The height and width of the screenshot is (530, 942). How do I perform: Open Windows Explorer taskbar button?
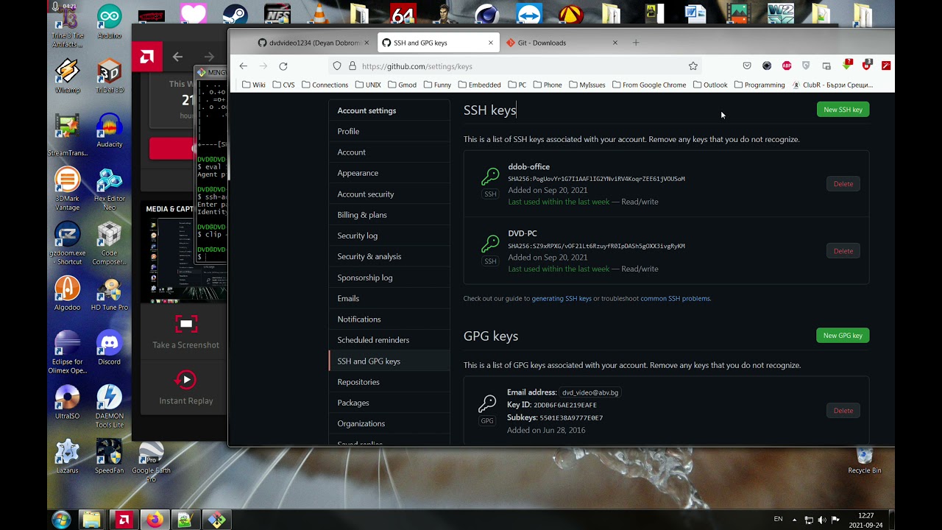tap(91, 520)
